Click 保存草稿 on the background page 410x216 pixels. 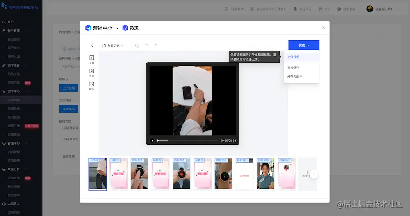click(x=68, y=156)
